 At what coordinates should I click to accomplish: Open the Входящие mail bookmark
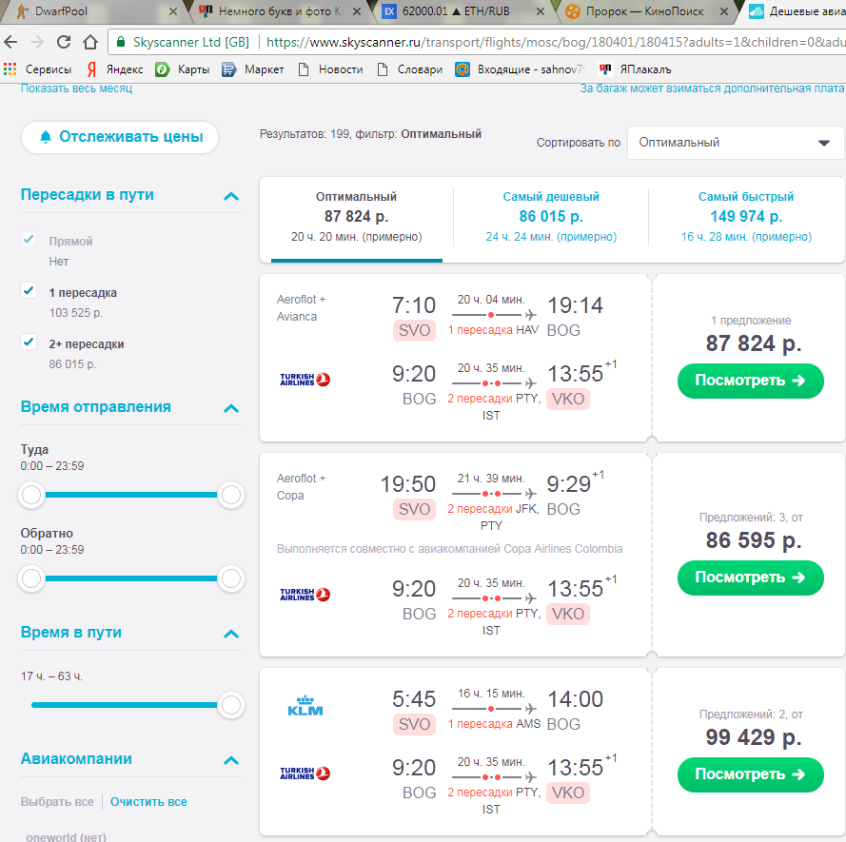pos(520,69)
